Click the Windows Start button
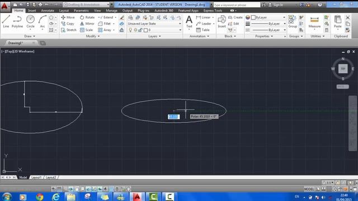 [7, 197]
